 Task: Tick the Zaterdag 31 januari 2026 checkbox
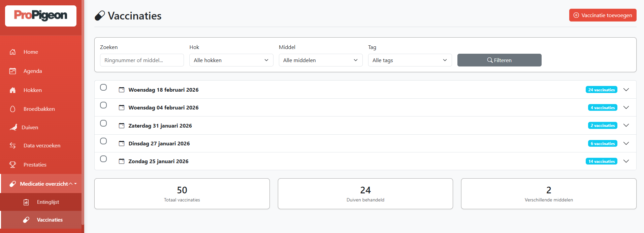(103, 123)
